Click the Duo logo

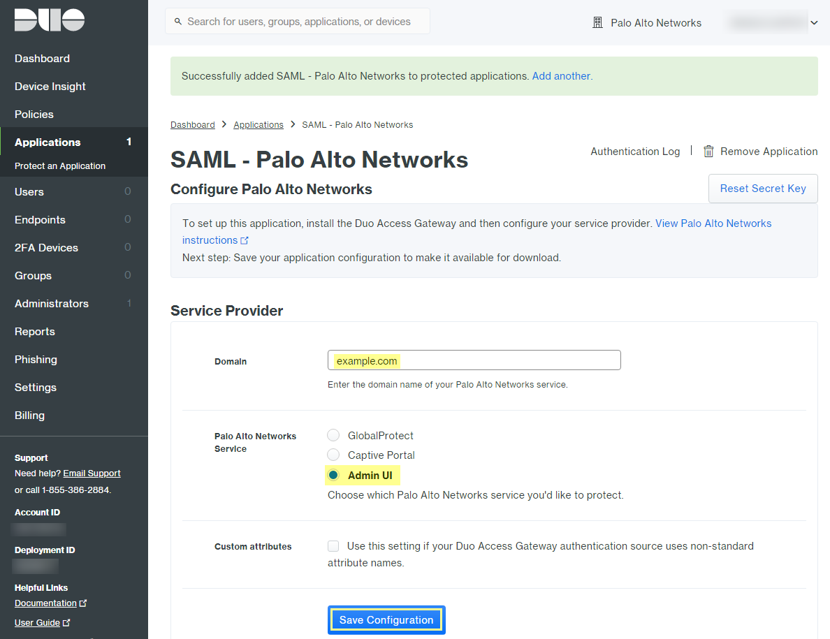[x=50, y=20]
